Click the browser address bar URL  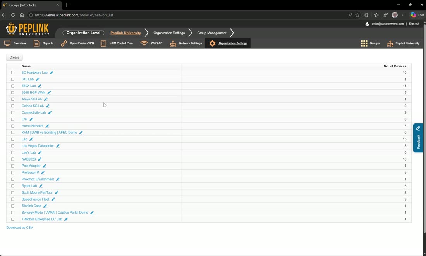point(74,15)
